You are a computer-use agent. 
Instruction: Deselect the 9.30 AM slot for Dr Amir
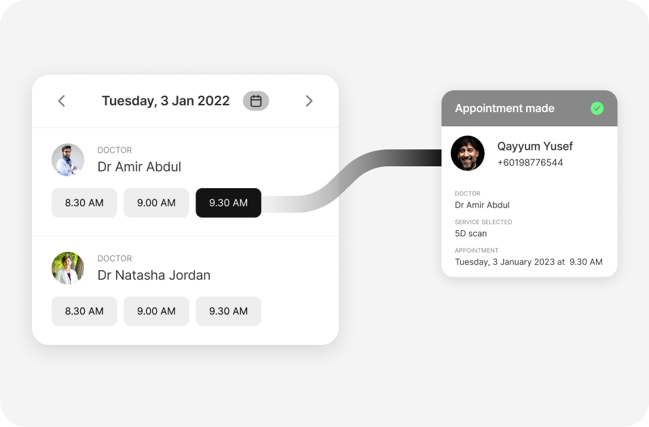[228, 203]
